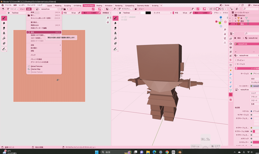Select the Soften tool in image editor
Image resolution: width=259 pixels, height=154 pixels.
pos(4,23)
